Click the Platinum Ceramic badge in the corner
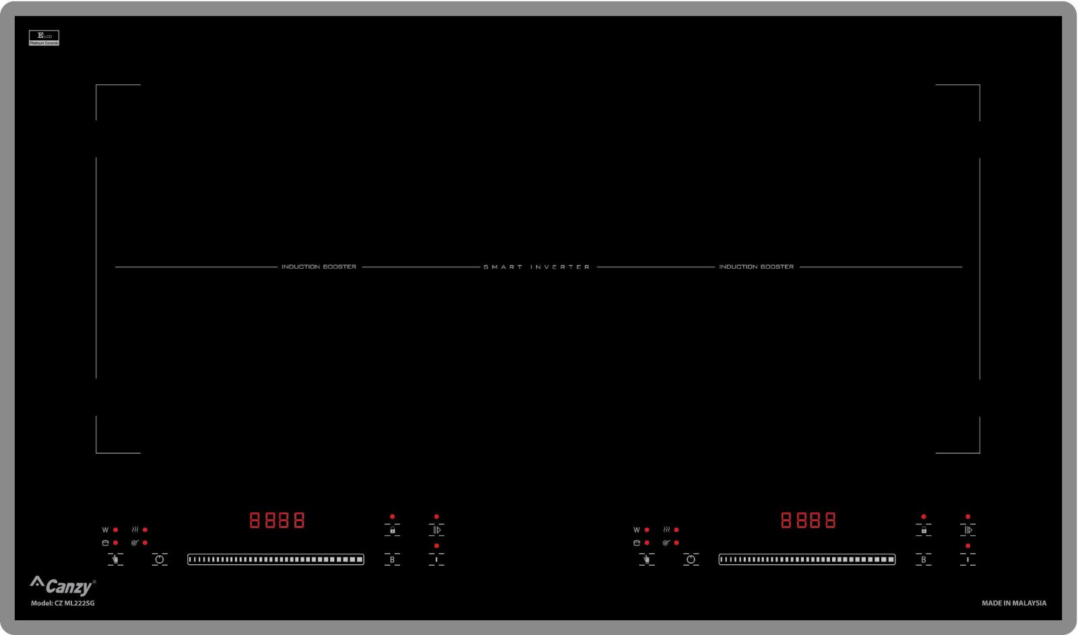Viewport: 1078px width, 635px height. 44,38
